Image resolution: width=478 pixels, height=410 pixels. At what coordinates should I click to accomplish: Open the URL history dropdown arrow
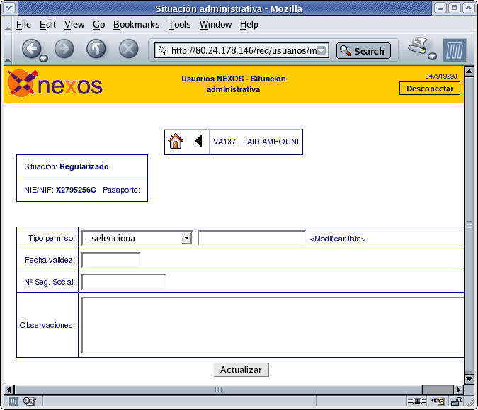point(321,50)
